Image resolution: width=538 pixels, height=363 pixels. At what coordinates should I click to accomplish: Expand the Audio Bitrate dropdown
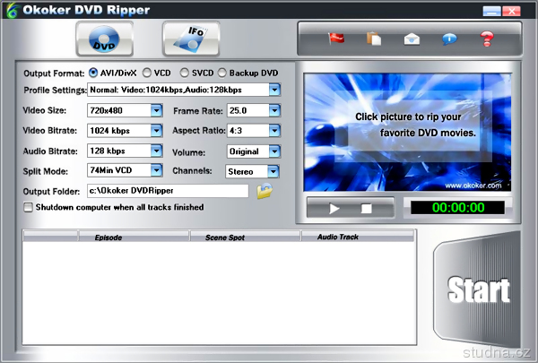point(156,151)
